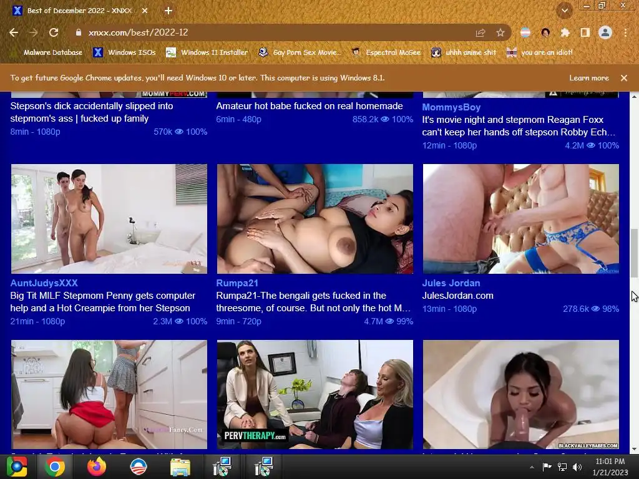
Task: Open the second installer computer taskbar icon
Action: click(264, 467)
